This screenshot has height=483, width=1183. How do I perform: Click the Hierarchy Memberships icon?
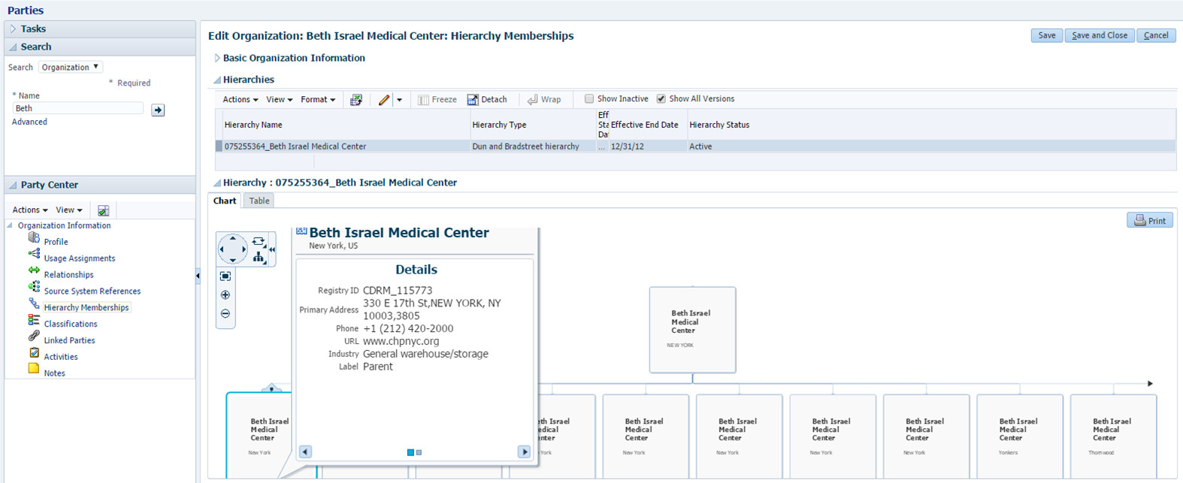pyautogui.click(x=34, y=303)
